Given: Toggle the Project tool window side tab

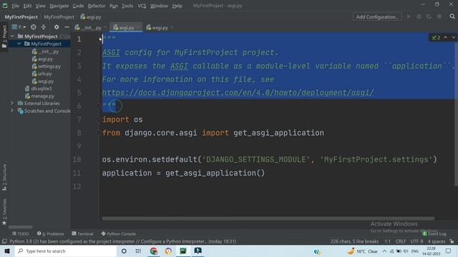Looking at the screenshot, I should [4, 37].
